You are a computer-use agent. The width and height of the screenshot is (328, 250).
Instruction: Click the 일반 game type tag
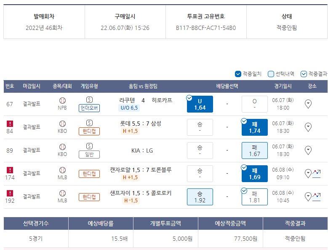tap(89, 155)
